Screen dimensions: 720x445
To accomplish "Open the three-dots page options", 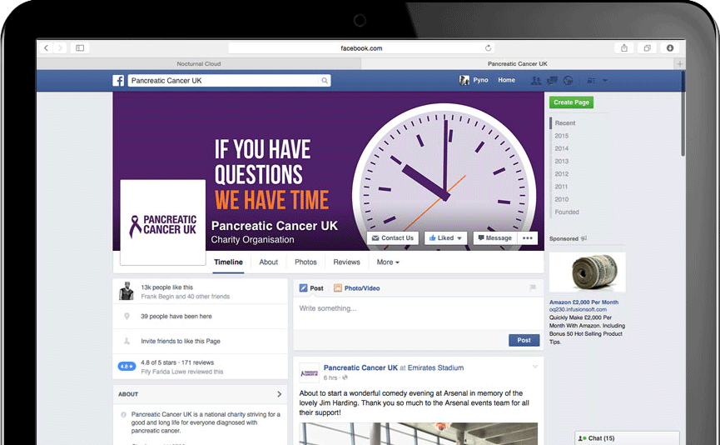I will (528, 238).
